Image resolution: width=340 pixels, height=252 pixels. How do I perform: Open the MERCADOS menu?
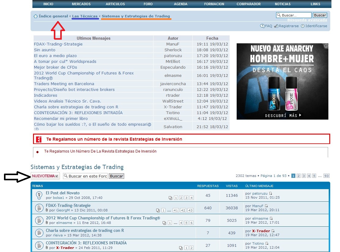(x=81, y=4)
